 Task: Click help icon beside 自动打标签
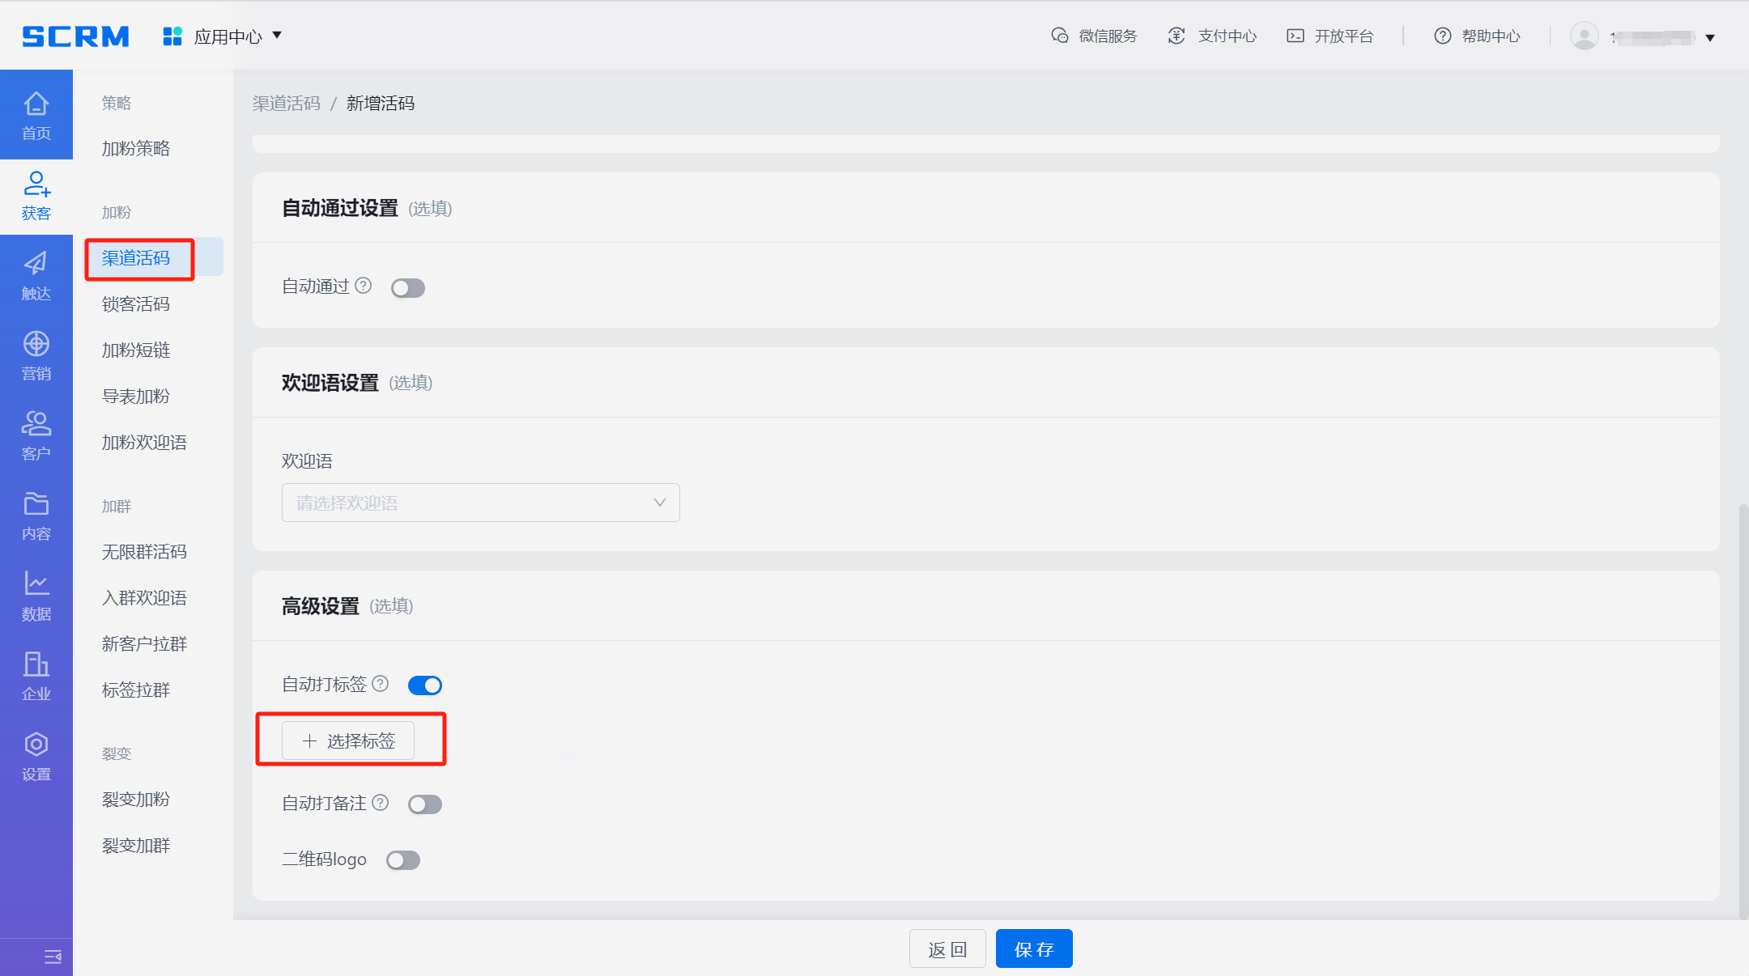(381, 684)
